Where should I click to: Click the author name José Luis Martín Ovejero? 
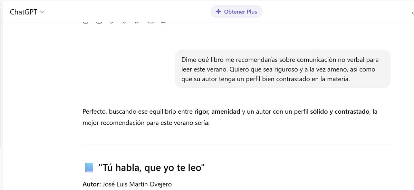137,184
